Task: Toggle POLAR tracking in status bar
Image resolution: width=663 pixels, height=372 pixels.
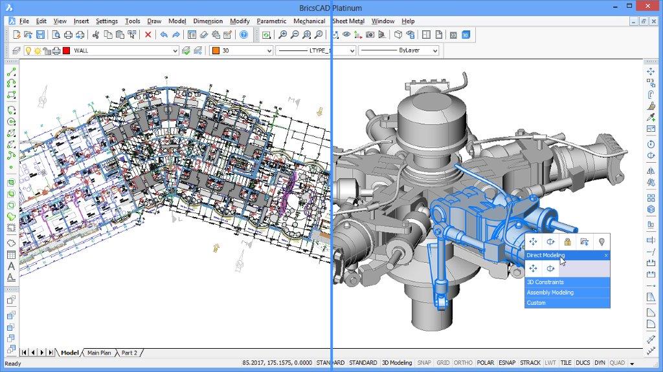Action: click(x=486, y=363)
